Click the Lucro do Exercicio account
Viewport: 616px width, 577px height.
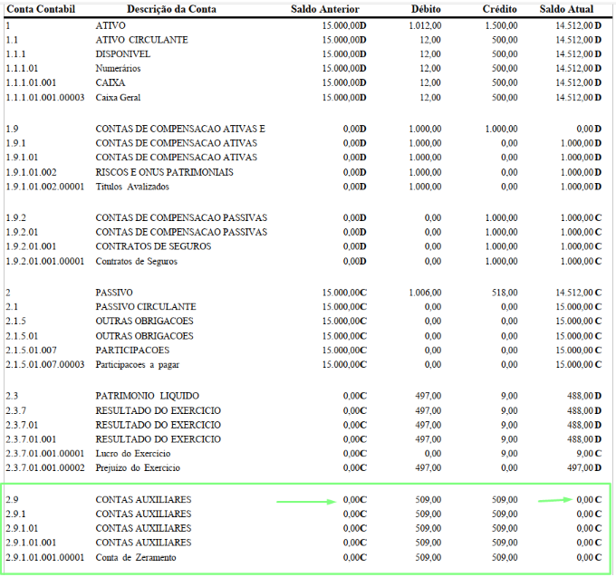click(x=133, y=453)
